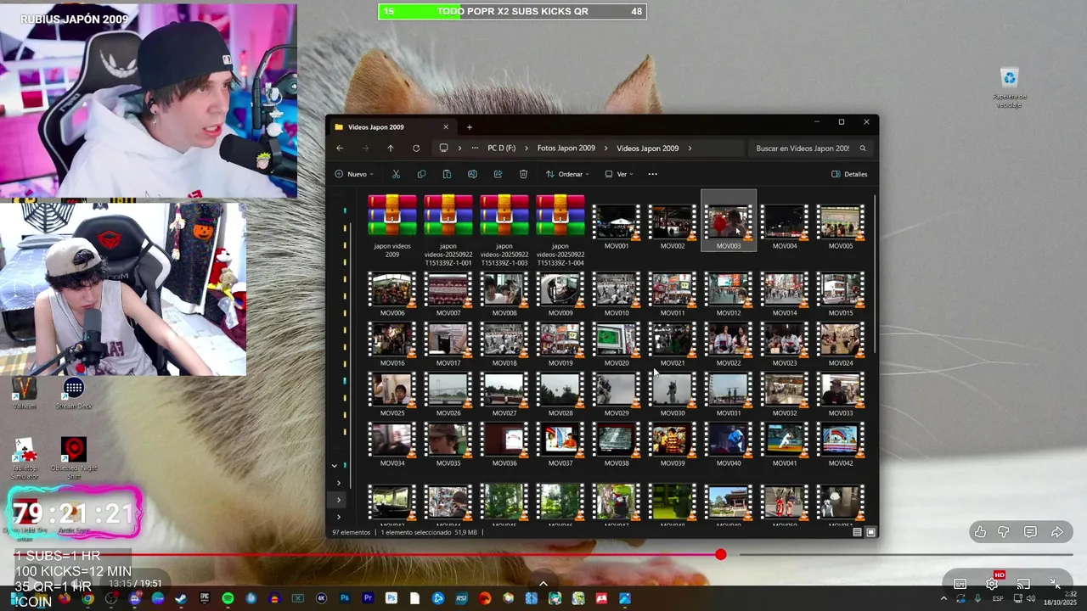The image size is (1087, 611).
Task: Open Google Chrome from the taskbar
Action: 87,598
